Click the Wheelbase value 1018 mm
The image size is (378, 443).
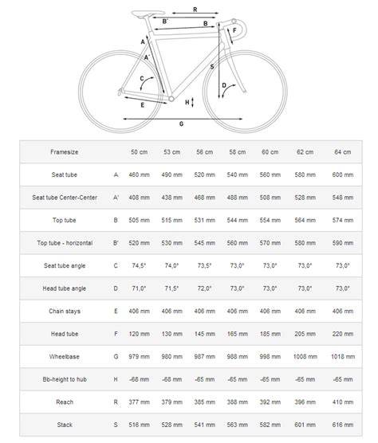343,356
